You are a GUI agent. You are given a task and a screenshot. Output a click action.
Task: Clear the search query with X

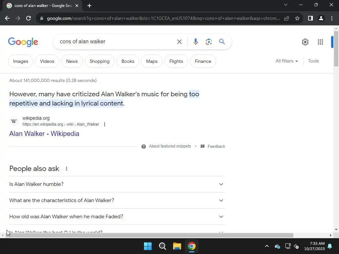(x=179, y=42)
